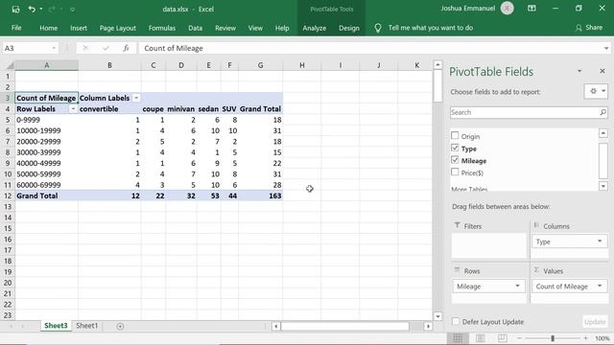Open Ribbon Display Options icon
Image resolution: width=614 pixels, height=345 pixels.
(531, 9)
